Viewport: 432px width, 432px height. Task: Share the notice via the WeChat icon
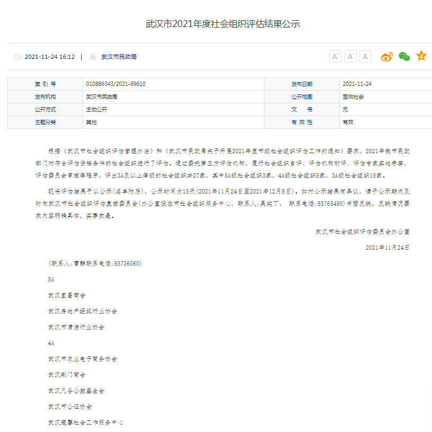pyautogui.click(x=404, y=57)
